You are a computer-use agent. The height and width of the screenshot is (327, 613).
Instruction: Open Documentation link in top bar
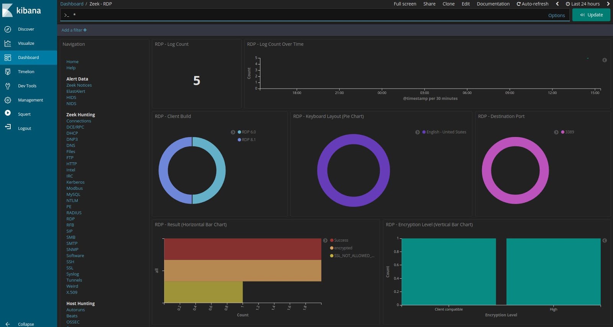point(493,4)
